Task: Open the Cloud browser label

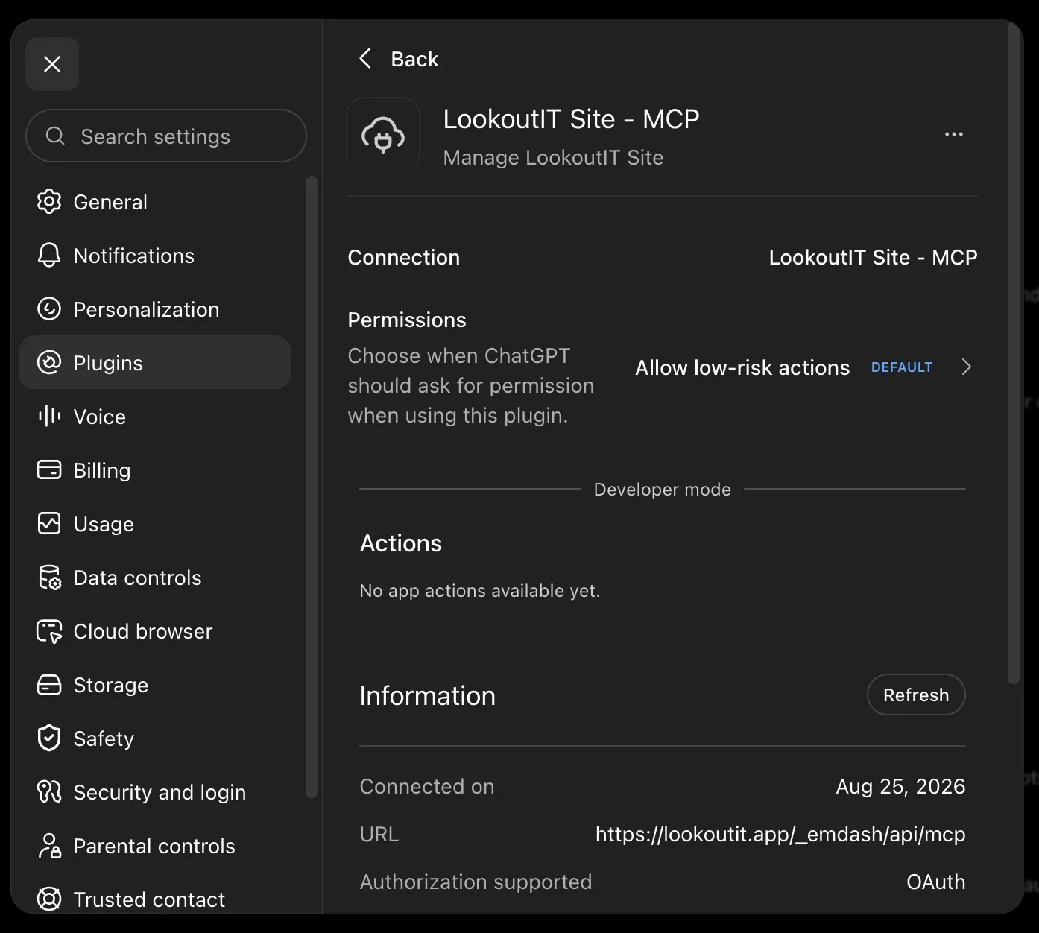Action: click(143, 631)
